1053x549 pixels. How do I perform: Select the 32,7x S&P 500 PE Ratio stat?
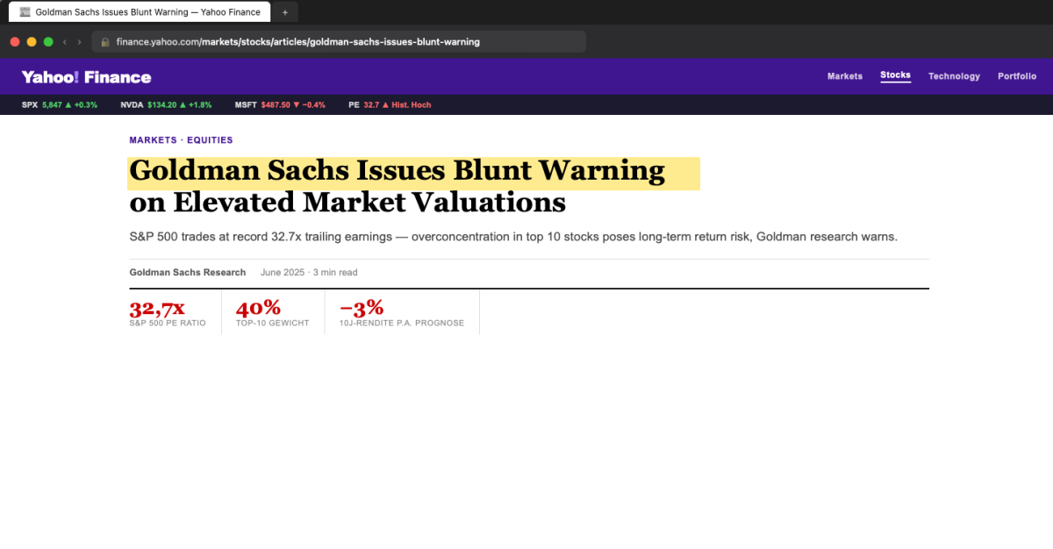click(169, 313)
